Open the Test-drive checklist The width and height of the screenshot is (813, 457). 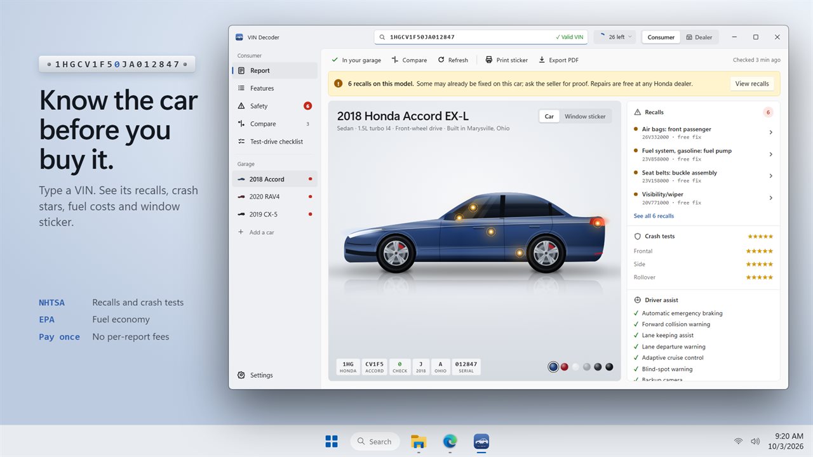(x=274, y=142)
